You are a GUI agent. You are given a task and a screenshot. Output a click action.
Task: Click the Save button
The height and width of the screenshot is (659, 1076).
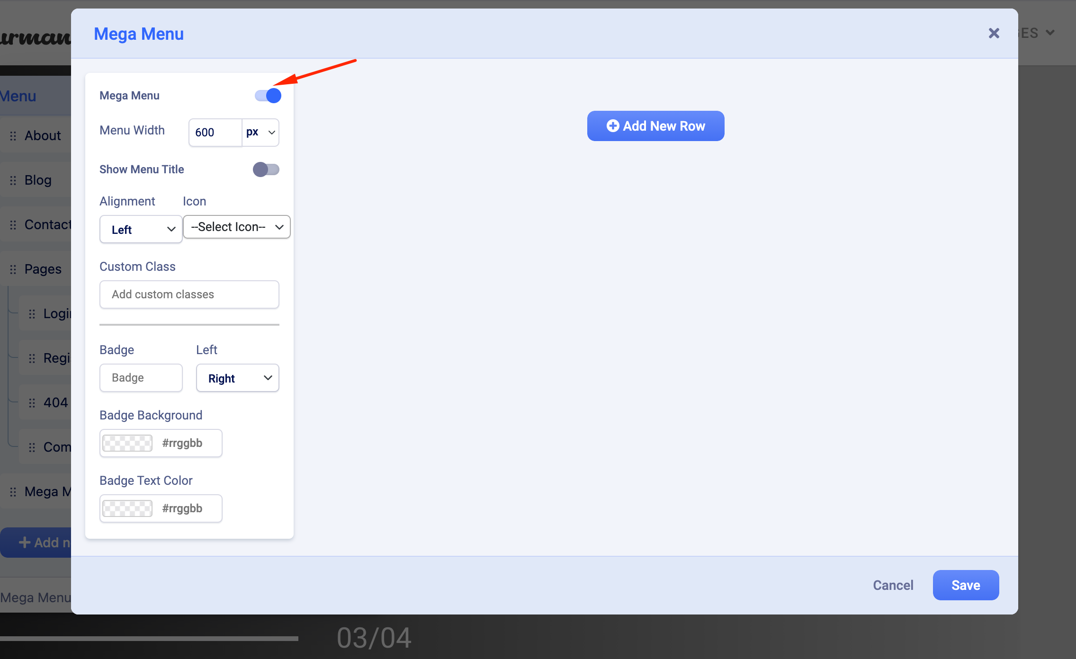click(965, 585)
